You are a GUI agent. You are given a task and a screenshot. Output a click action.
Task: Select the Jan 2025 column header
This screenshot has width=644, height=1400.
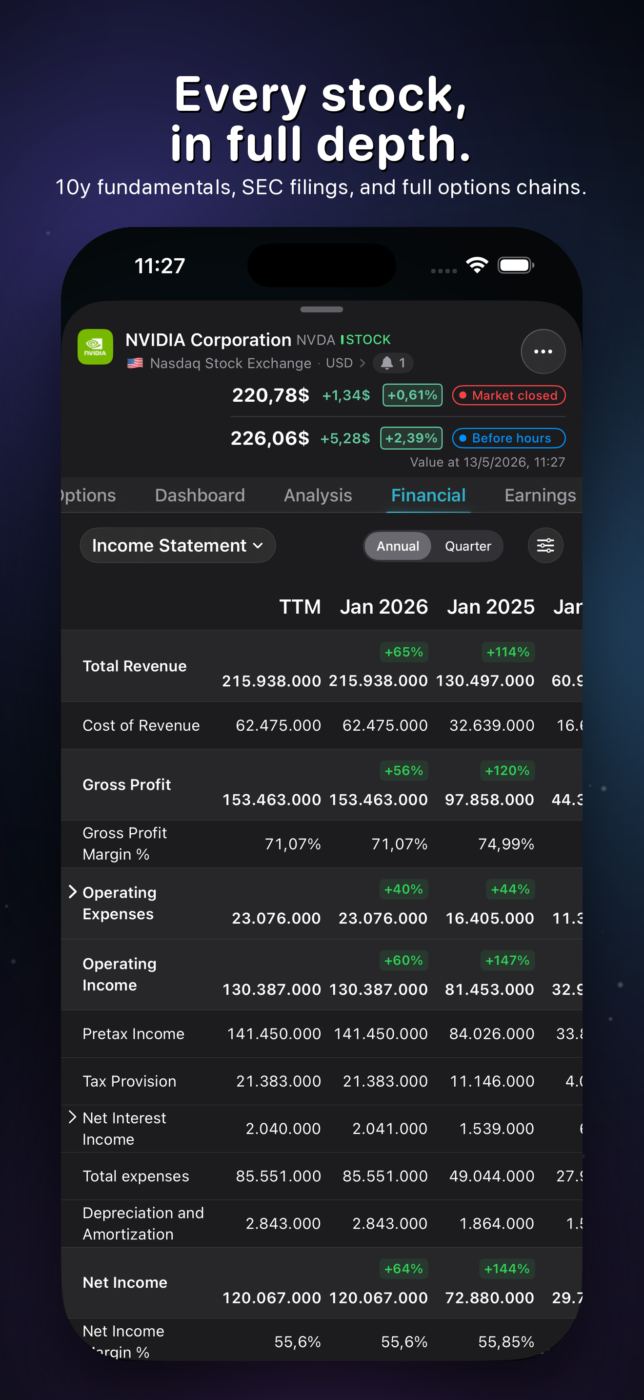pyautogui.click(x=490, y=607)
